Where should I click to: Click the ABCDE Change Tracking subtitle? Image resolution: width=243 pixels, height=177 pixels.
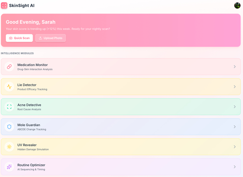coord(32,129)
